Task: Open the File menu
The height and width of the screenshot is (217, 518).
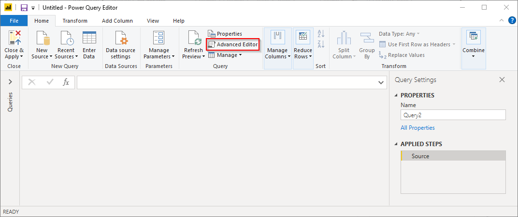Action: click(x=14, y=21)
